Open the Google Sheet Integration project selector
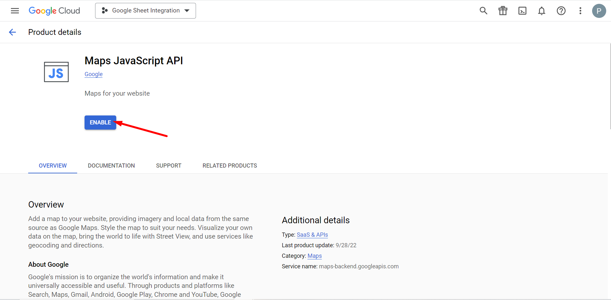The width and height of the screenshot is (611, 300). point(145,11)
